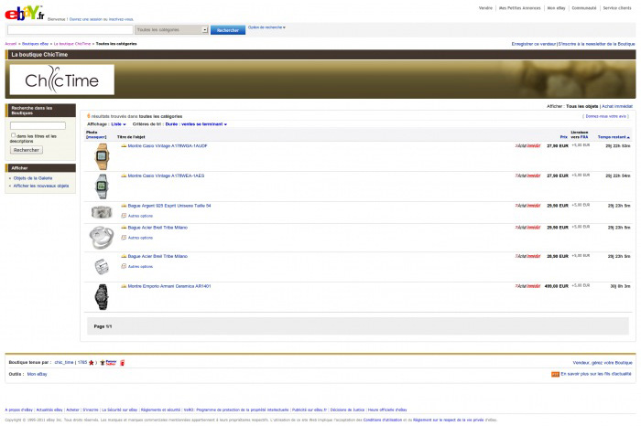The image size is (641, 426).
Task: Open 'Toutes les catégories' dropdown
Action: (171, 30)
